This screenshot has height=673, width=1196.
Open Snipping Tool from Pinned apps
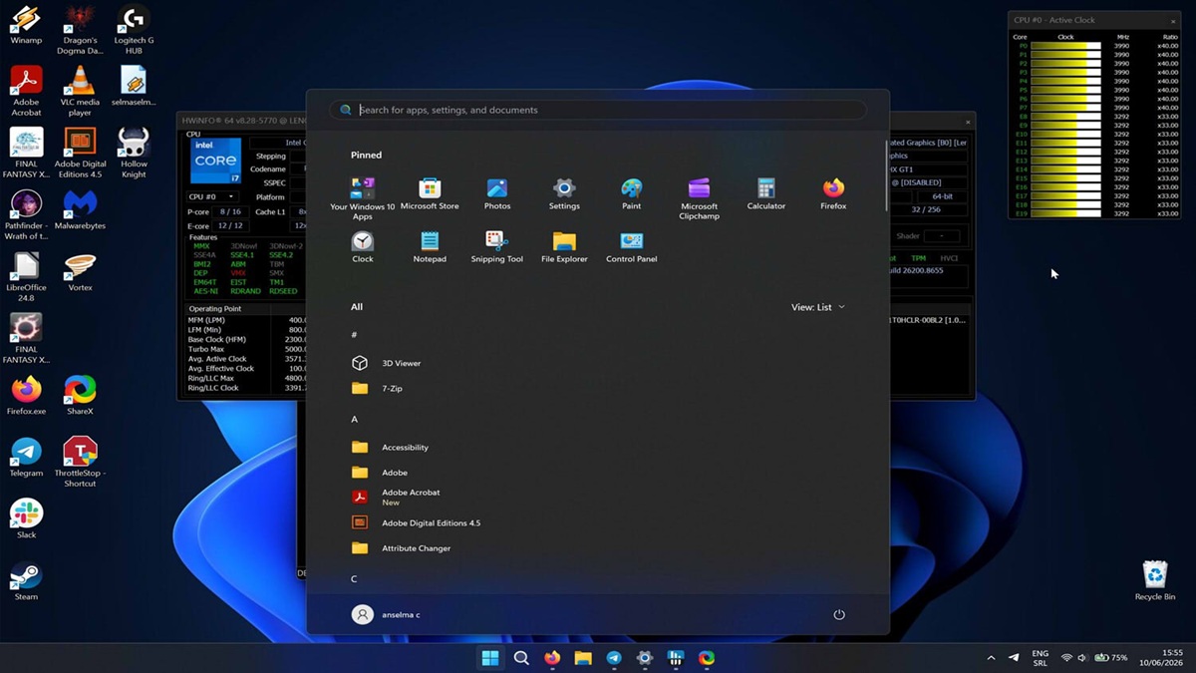pos(497,247)
